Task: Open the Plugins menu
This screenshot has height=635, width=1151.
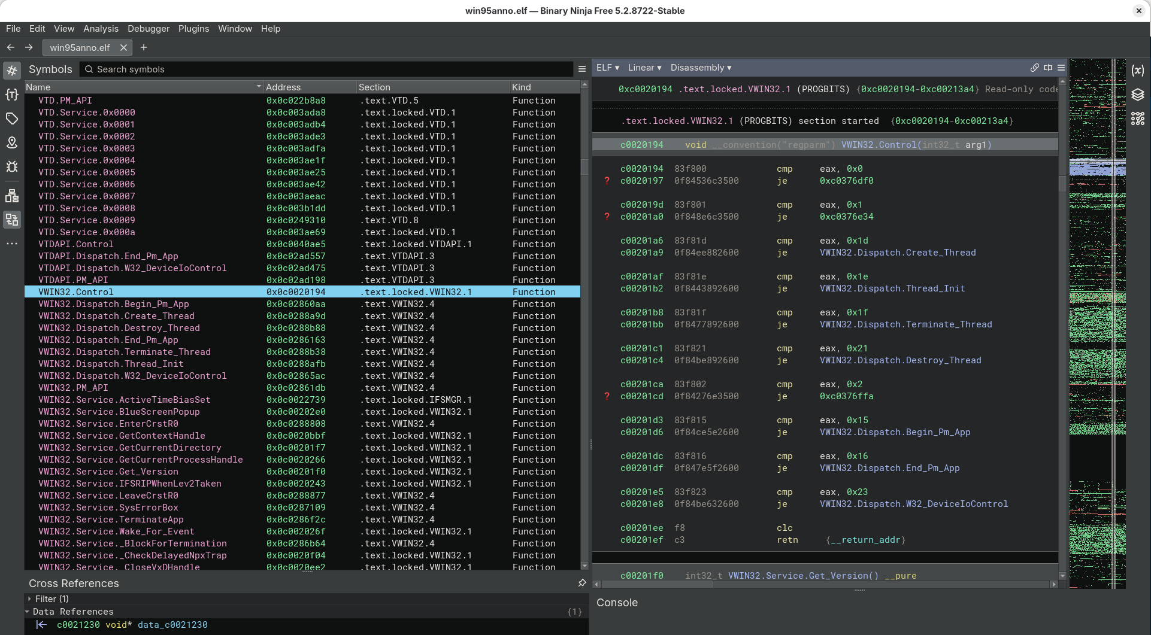Action: click(193, 29)
